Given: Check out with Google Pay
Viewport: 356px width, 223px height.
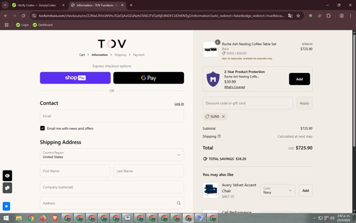Looking at the screenshot, I should [149, 78].
